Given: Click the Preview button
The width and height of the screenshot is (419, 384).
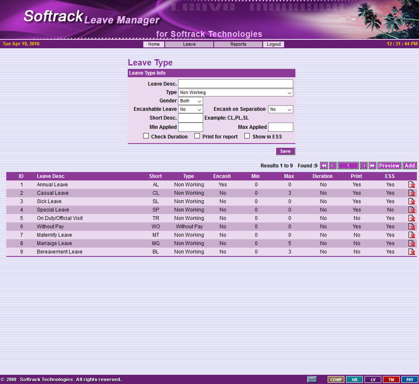Looking at the screenshot, I should tap(389, 166).
